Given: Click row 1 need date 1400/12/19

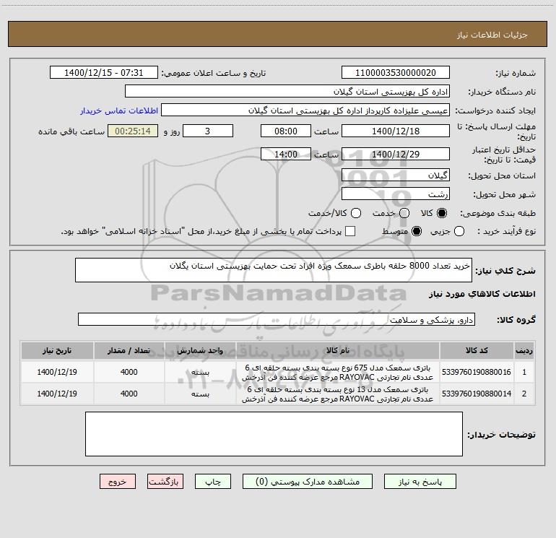Looking at the screenshot, I should click(57, 372).
